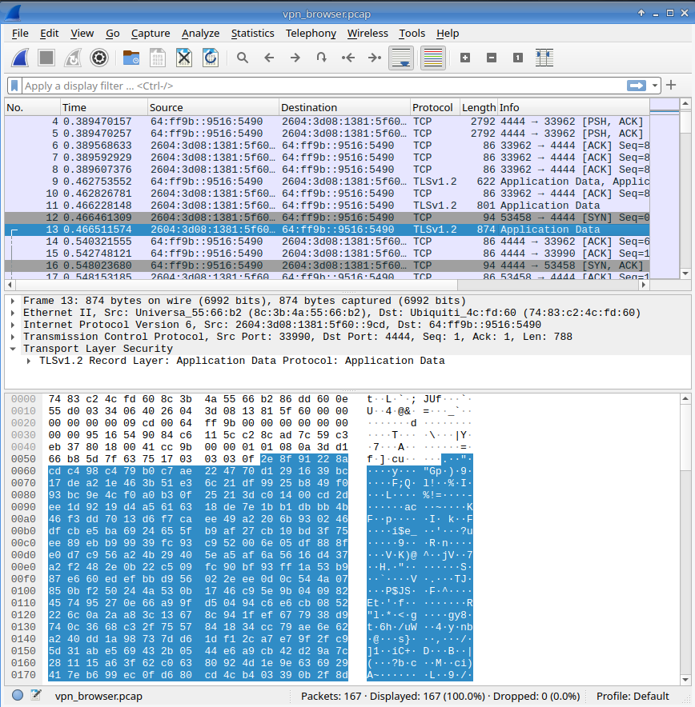
Task: Click into the display filter field
Action: click(x=323, y=86)
